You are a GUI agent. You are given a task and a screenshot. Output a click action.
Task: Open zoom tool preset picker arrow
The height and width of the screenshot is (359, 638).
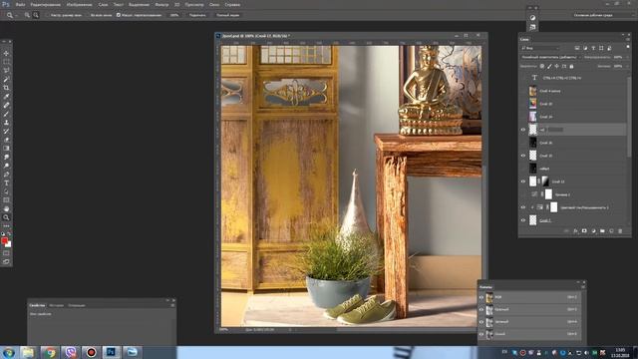point(16,16)
